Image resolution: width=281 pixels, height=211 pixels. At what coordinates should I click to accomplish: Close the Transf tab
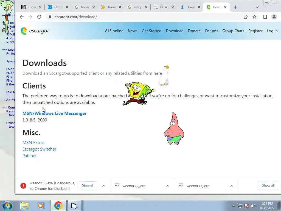pos(120,7)
